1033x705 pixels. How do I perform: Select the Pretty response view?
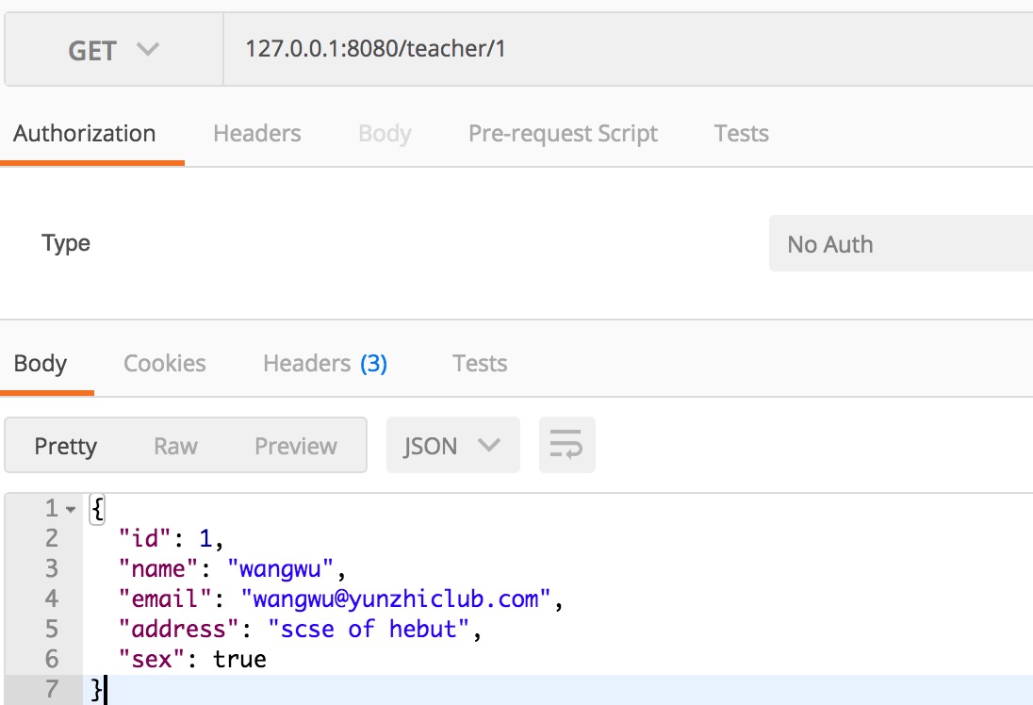[x=65, y=446]
